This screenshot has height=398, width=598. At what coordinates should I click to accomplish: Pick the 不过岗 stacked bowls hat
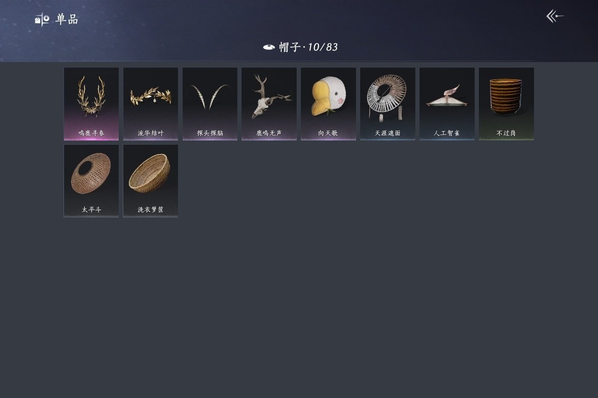(x=506, y=104)
